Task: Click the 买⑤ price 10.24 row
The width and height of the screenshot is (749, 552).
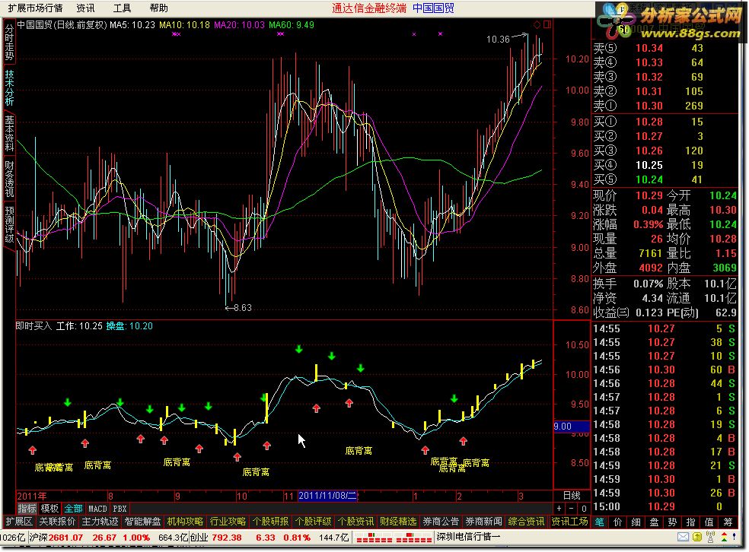Action: pos(665,179)
